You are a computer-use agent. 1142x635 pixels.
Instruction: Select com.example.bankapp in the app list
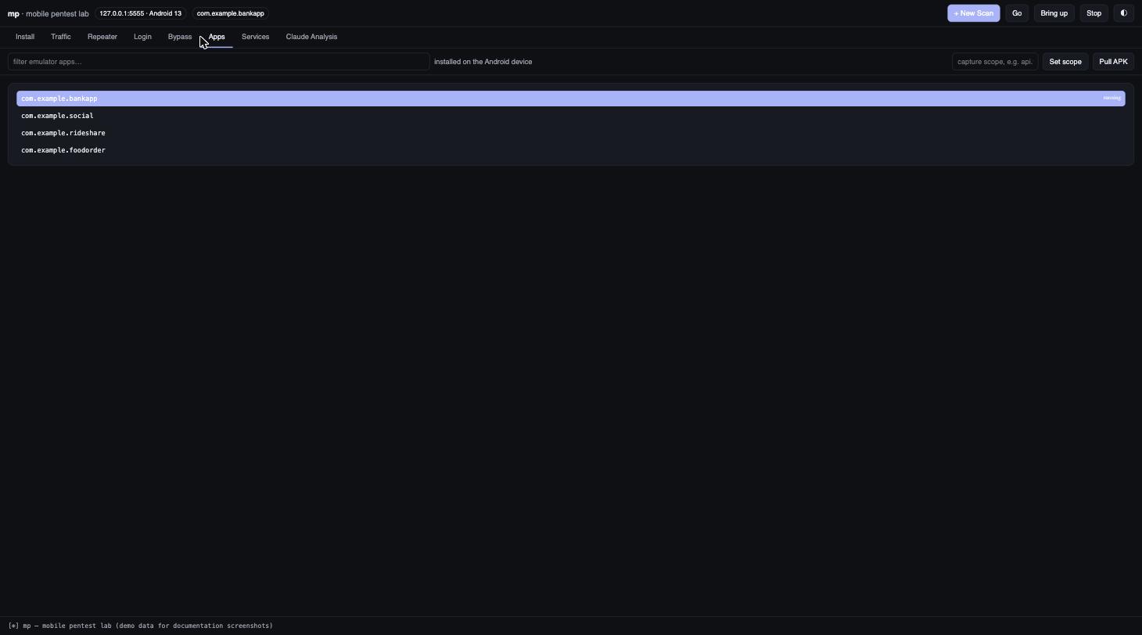570,99
